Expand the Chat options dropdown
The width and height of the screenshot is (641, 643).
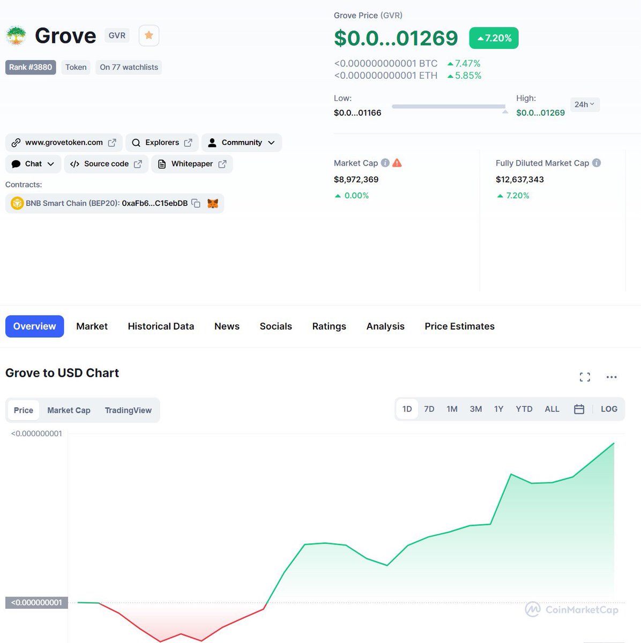tap(33, 163)
